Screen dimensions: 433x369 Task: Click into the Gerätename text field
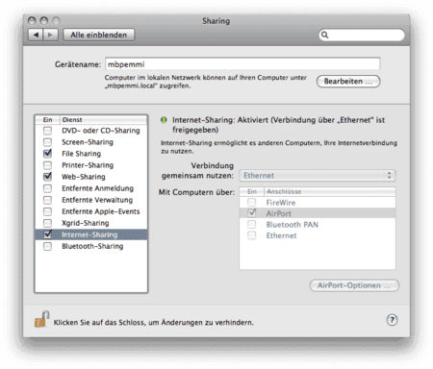(242, 64)
